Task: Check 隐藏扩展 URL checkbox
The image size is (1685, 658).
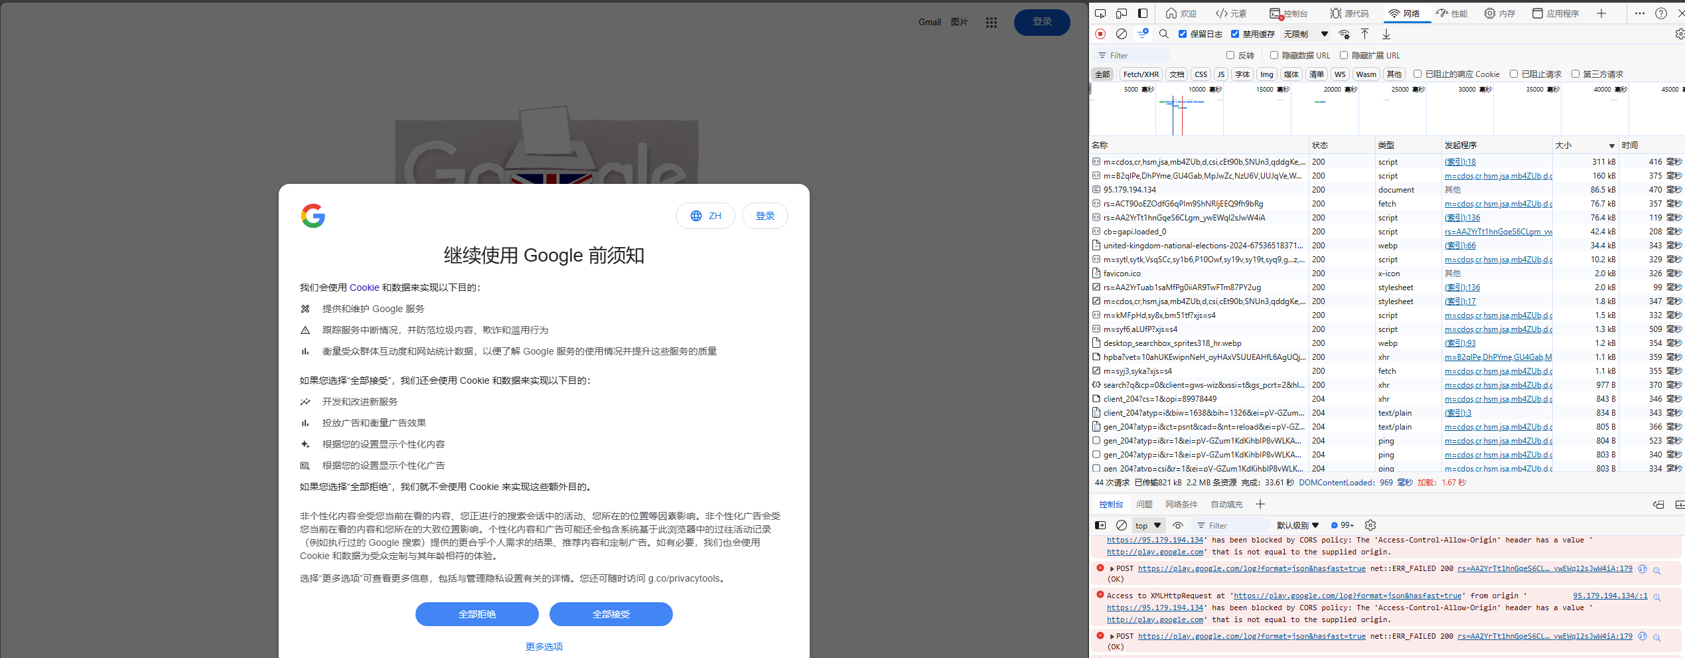Action: click(1344, 55)
